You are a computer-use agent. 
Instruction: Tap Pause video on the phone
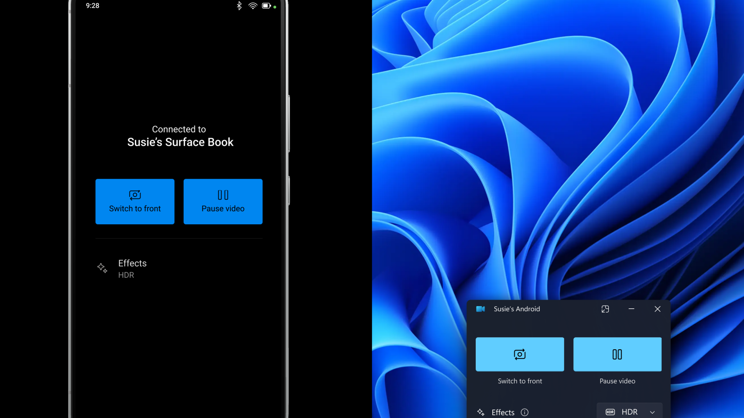pyautogui.click(x=223, y=202)
